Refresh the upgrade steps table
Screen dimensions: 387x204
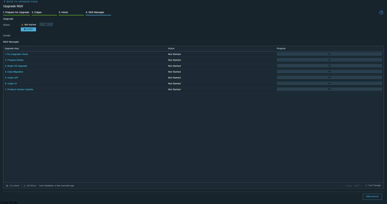pos(30,186)
